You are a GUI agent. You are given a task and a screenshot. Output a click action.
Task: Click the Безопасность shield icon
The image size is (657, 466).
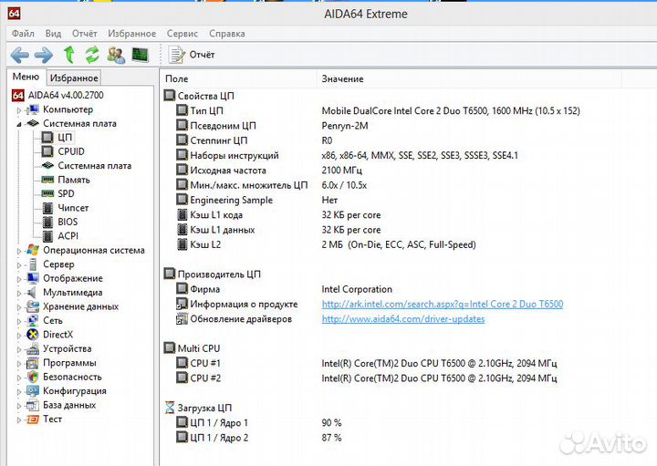pos(32,377)
